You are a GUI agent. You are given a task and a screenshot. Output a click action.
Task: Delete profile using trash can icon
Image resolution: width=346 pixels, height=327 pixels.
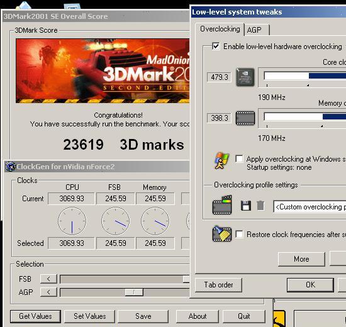tap(260, 206)
